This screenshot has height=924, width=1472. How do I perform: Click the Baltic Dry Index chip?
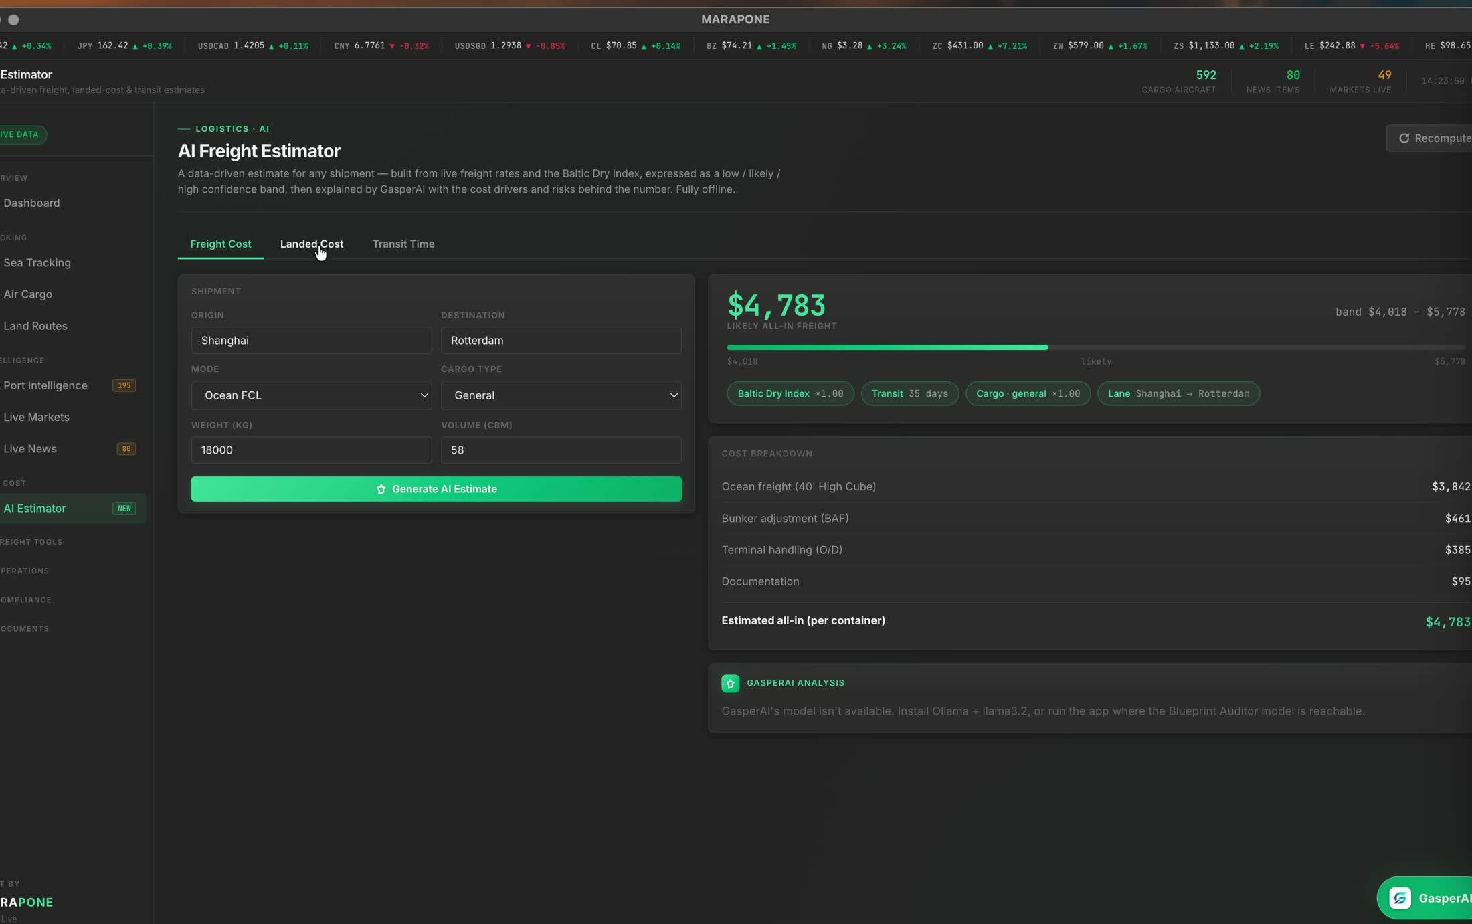pos(790,393)
